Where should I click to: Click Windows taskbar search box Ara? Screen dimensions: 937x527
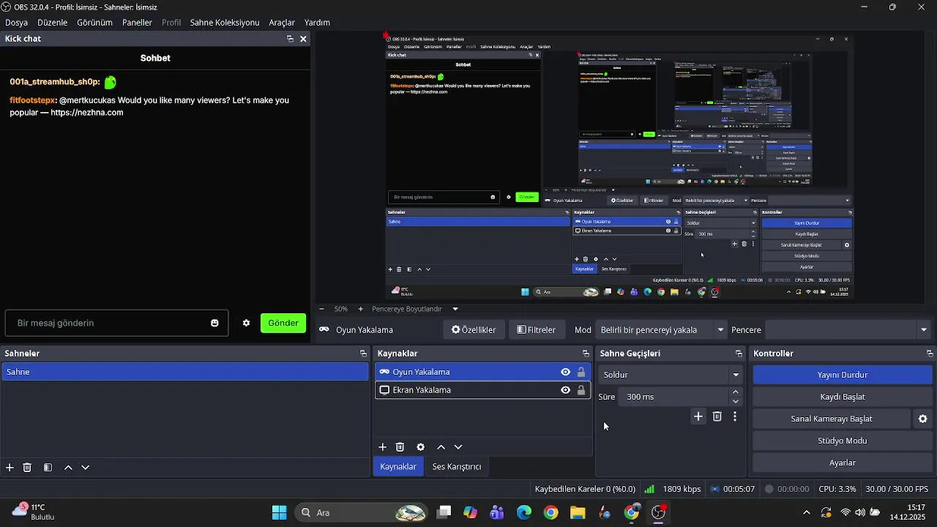pos(363,512)
